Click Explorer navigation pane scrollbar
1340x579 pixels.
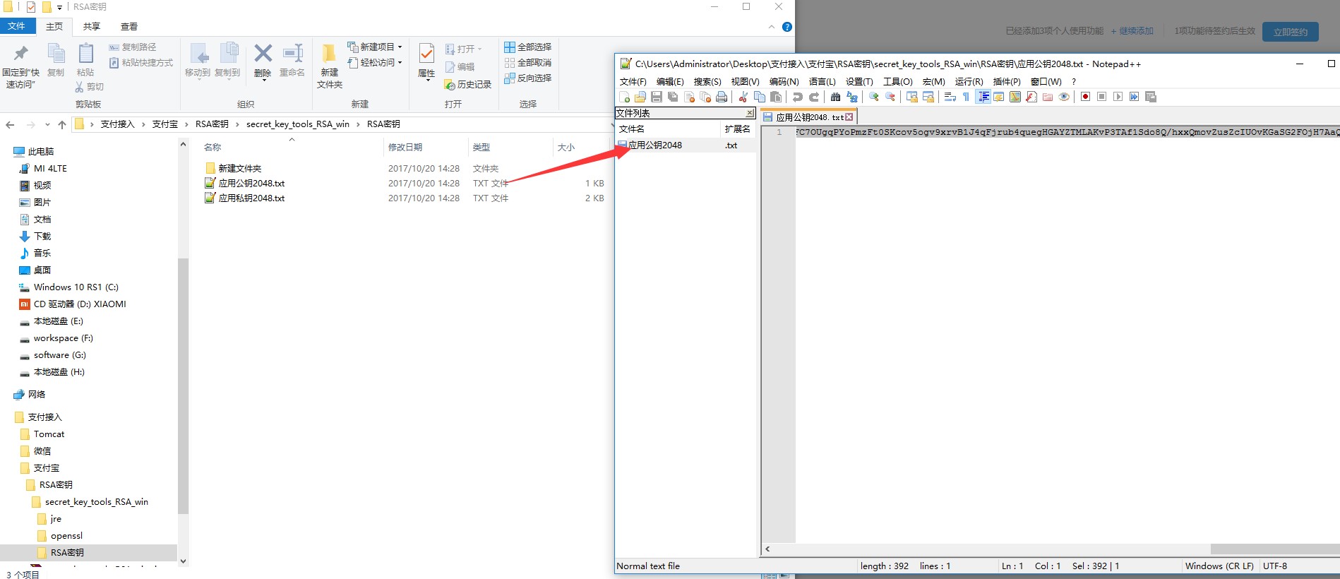[x=183, y=385]
